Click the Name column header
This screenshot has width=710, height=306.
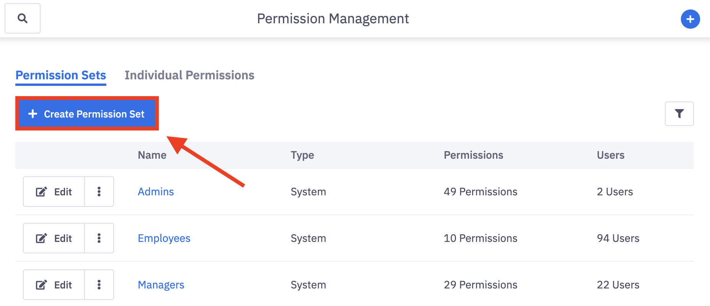[152, 155]
